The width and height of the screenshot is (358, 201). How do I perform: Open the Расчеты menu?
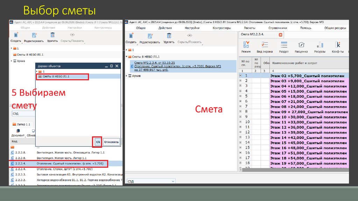250,28
